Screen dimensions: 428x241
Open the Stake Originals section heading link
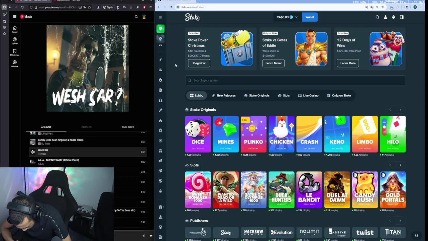point(203,110)
